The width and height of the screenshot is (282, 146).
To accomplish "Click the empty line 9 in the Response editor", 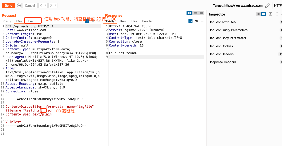I will pos(156,57).
